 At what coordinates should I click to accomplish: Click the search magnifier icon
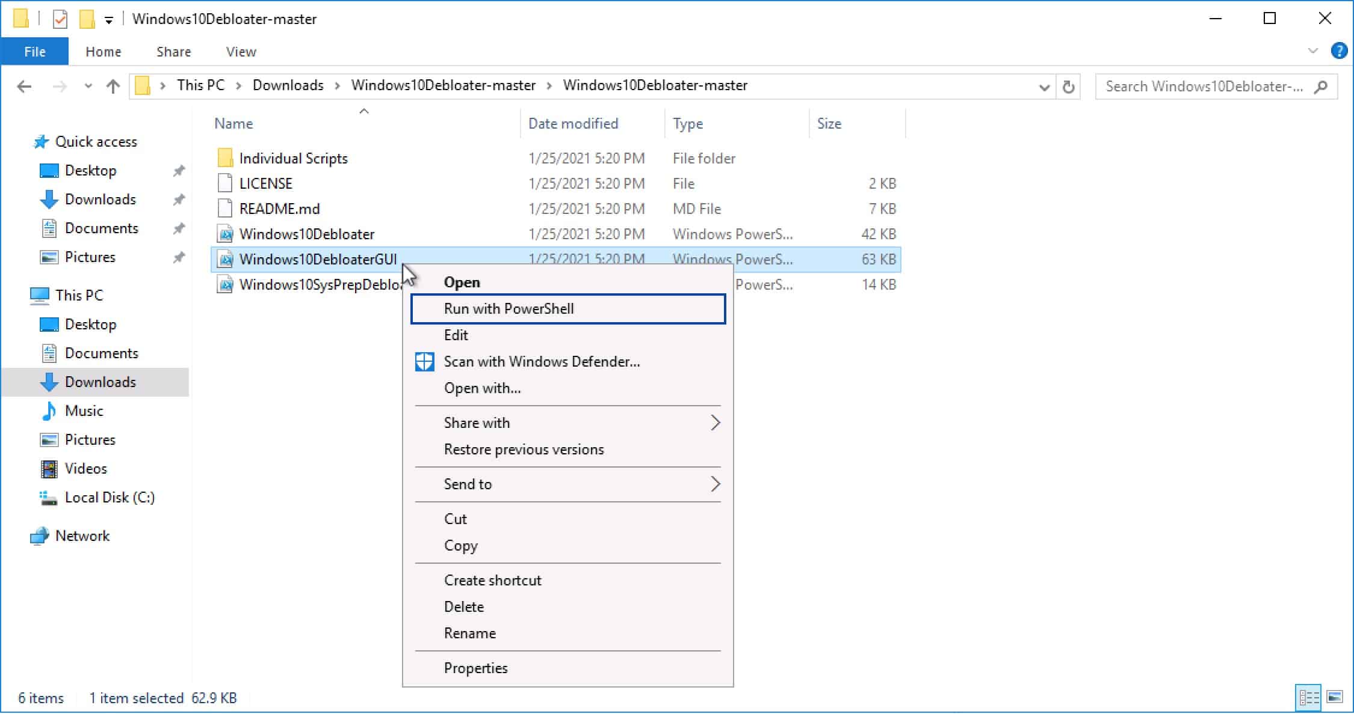click(1321, 87)
